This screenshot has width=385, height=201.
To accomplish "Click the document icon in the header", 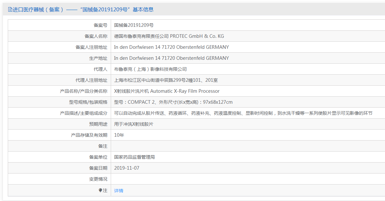I will 10,10.
